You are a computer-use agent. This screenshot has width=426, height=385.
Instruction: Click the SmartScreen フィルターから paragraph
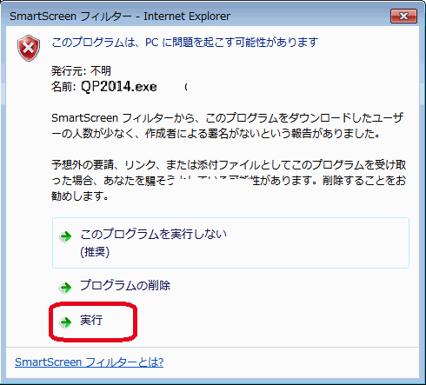pos(228,126)
